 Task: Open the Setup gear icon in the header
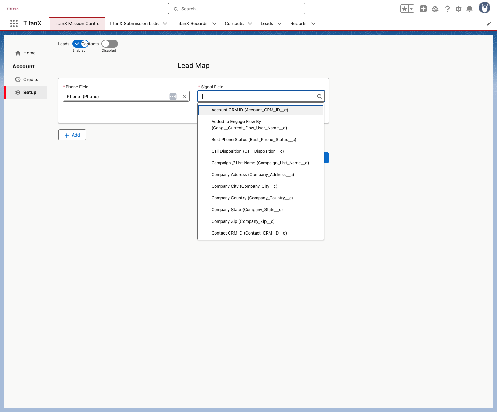(x=458, y=9)
